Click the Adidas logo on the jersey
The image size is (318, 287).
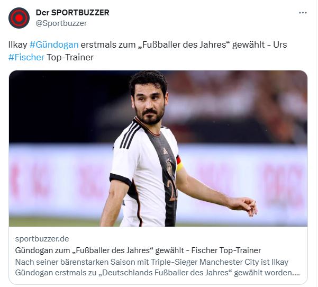pos(165,151)
